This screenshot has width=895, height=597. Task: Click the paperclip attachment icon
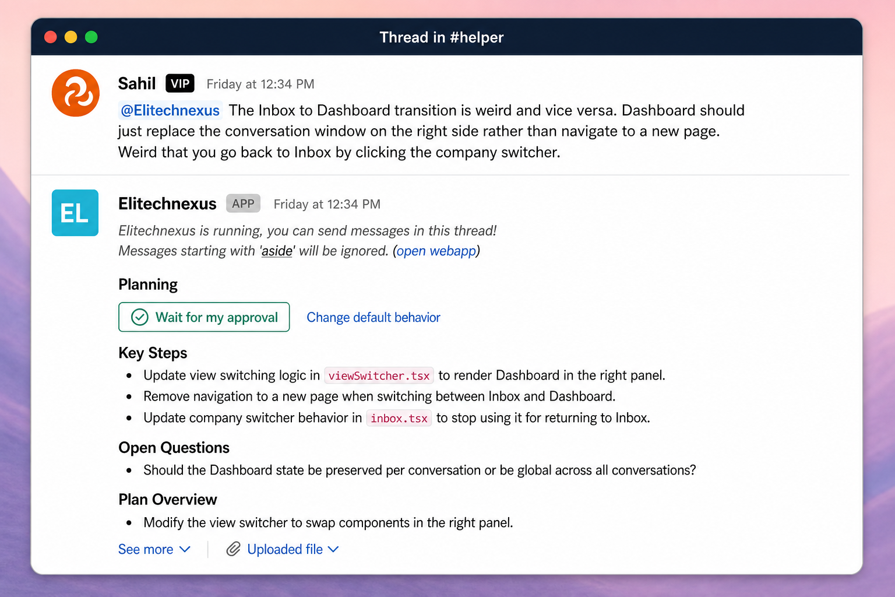(233, 549)
